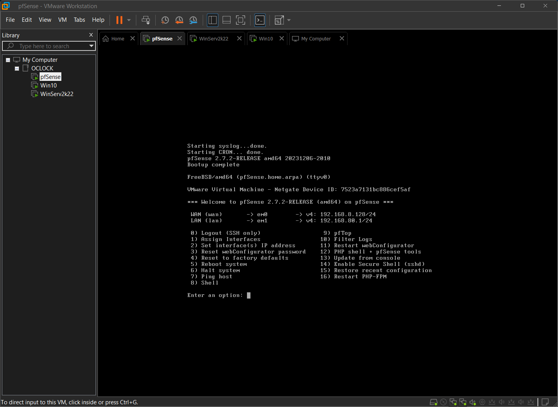Toggle the console view button
This screenshot has width=558, height=407.
(260, 20)
